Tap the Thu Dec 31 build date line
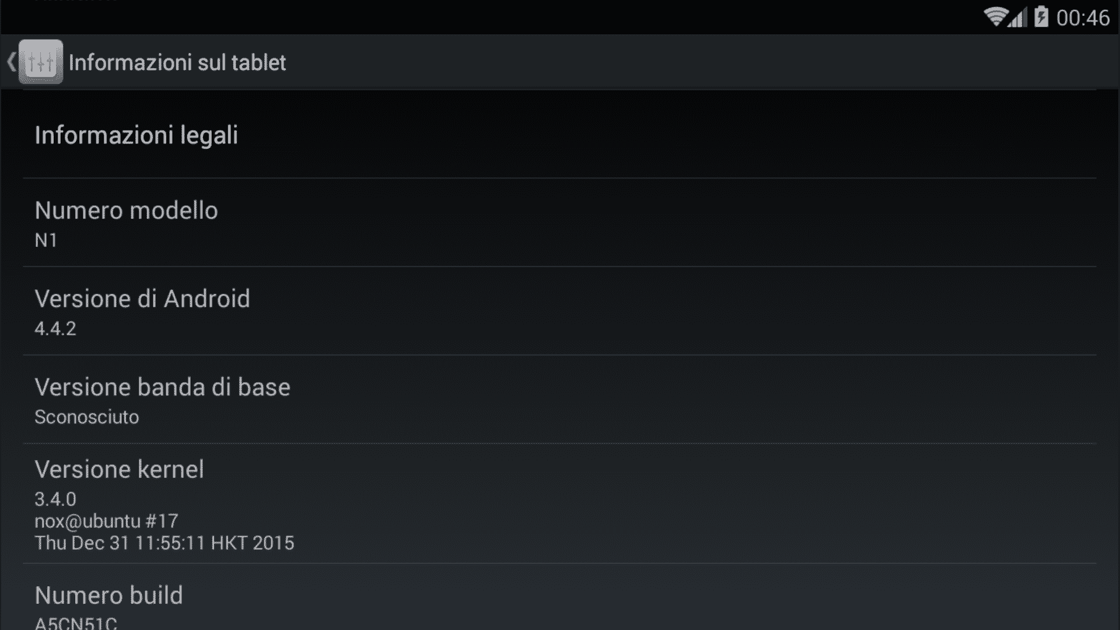1120x630 pixels. pyautogui.click(x=164, y=543)
